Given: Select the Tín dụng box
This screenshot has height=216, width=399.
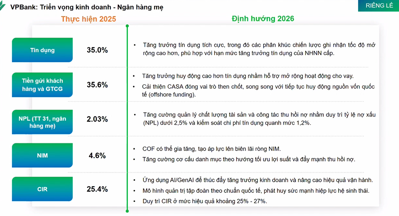Looking at the screenshot, I should click(x=42, y=50).
